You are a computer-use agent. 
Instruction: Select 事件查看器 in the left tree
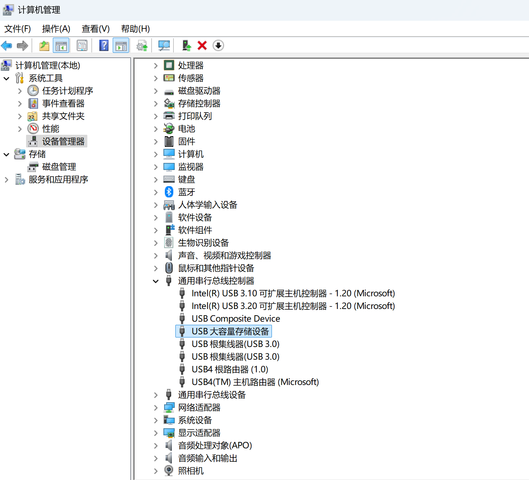coord(63,103)
